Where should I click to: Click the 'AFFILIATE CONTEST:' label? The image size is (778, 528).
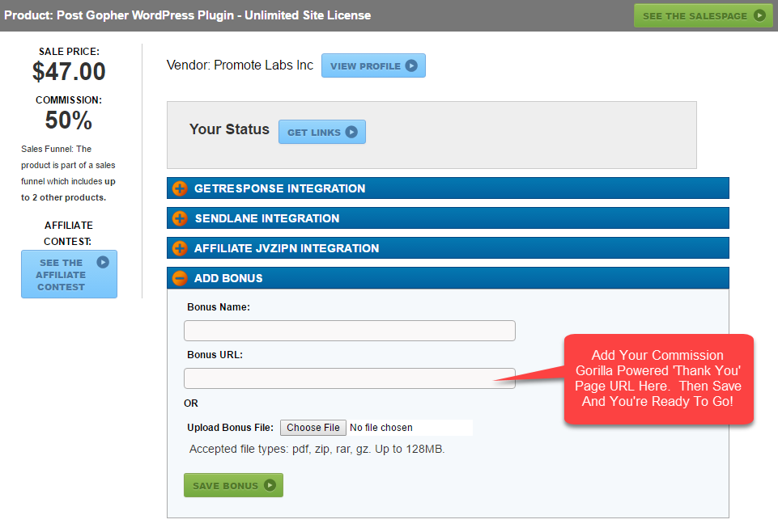pyautogui.click(x=69, y=234)
